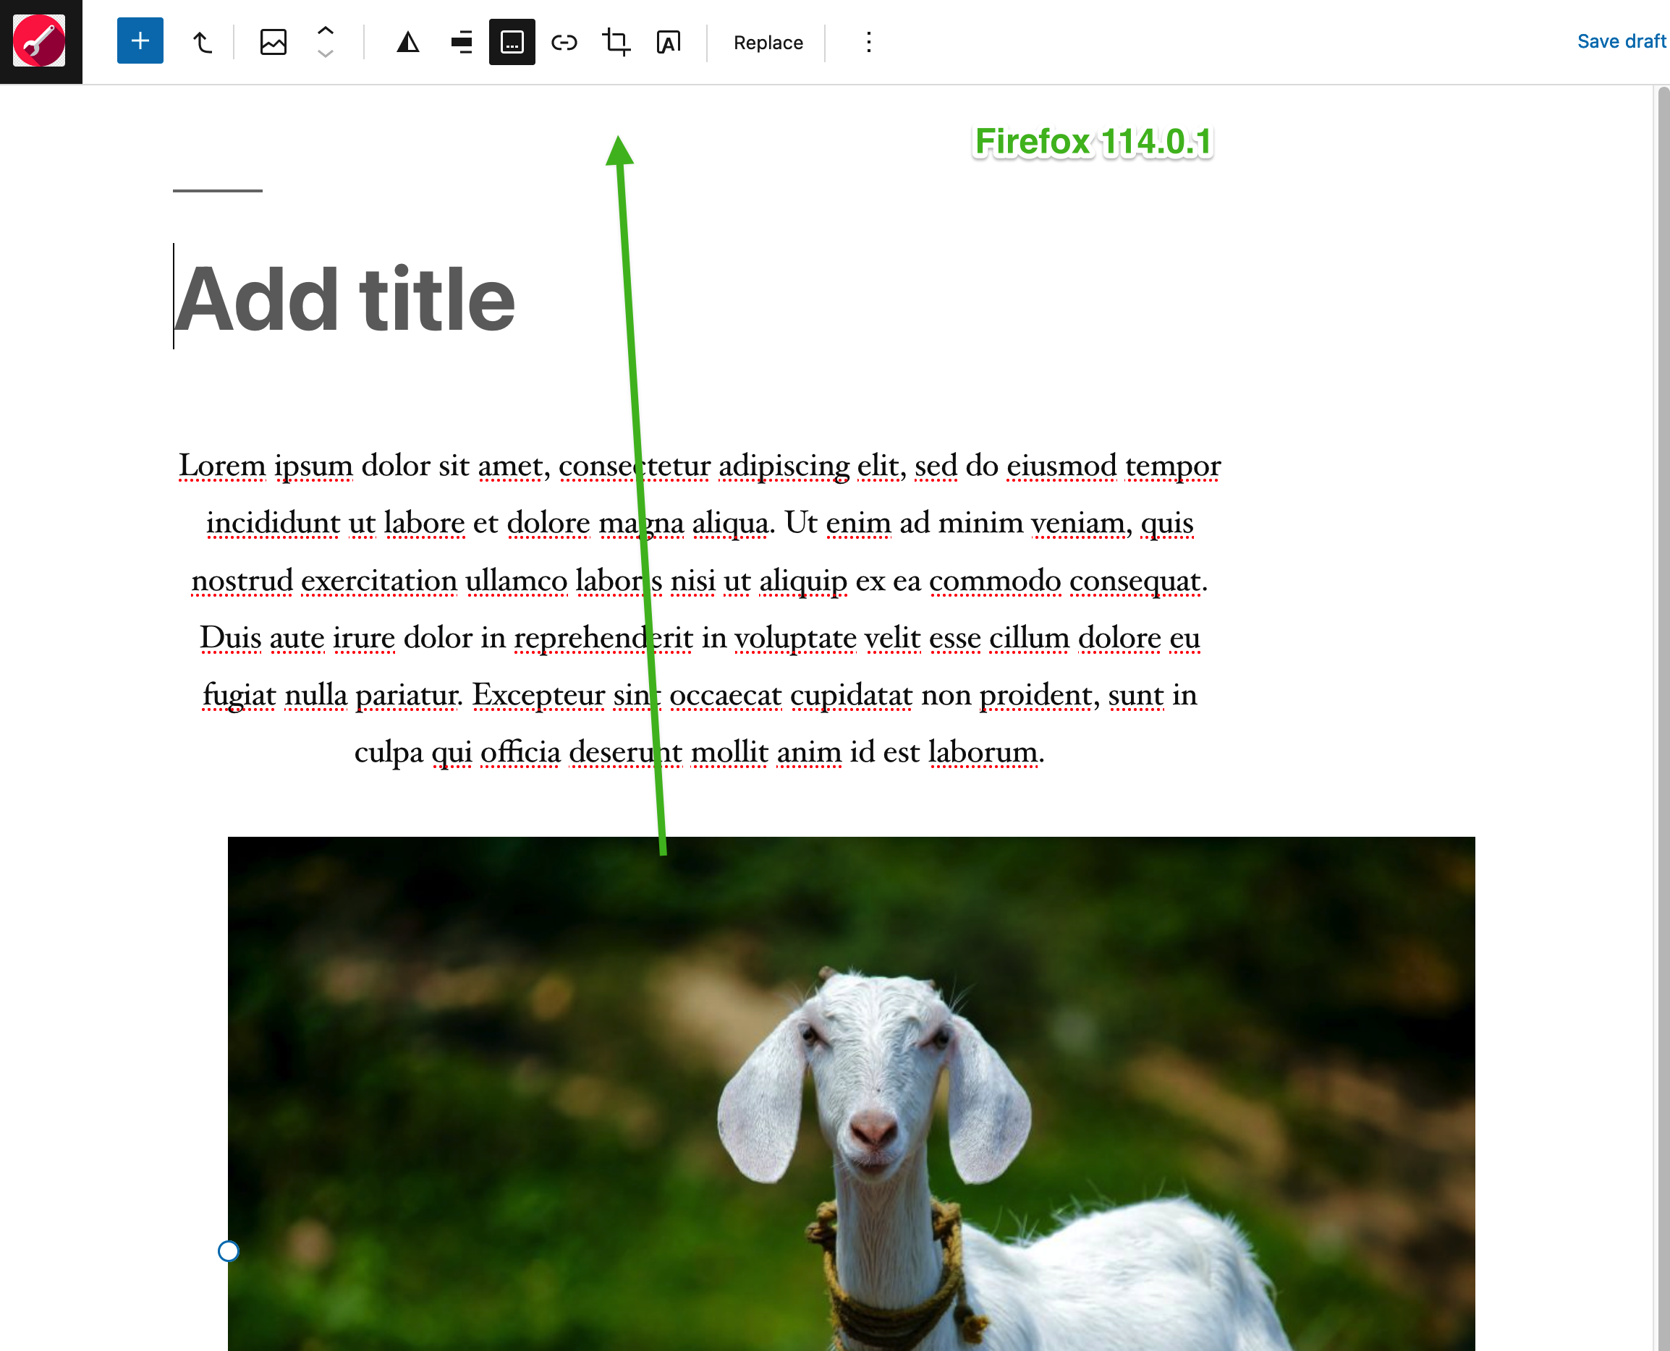Click the underlined word laborum

983,751
